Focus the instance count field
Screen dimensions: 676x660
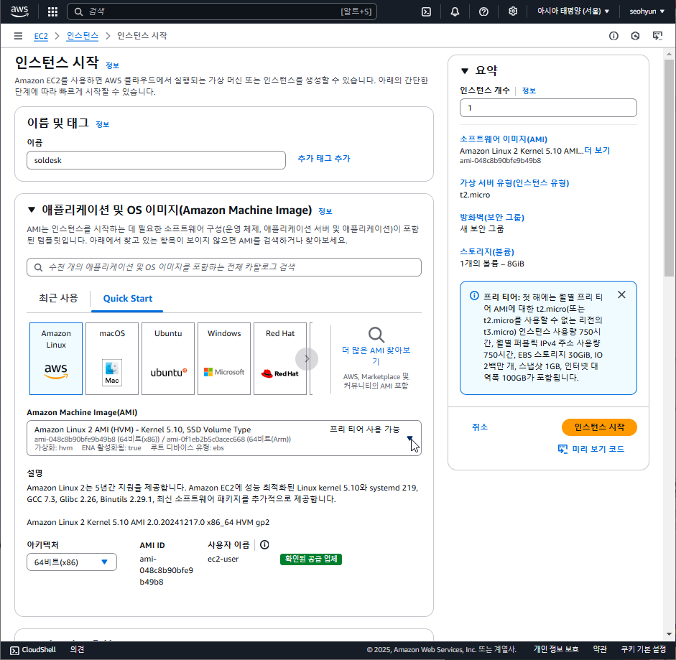point(548,108)
